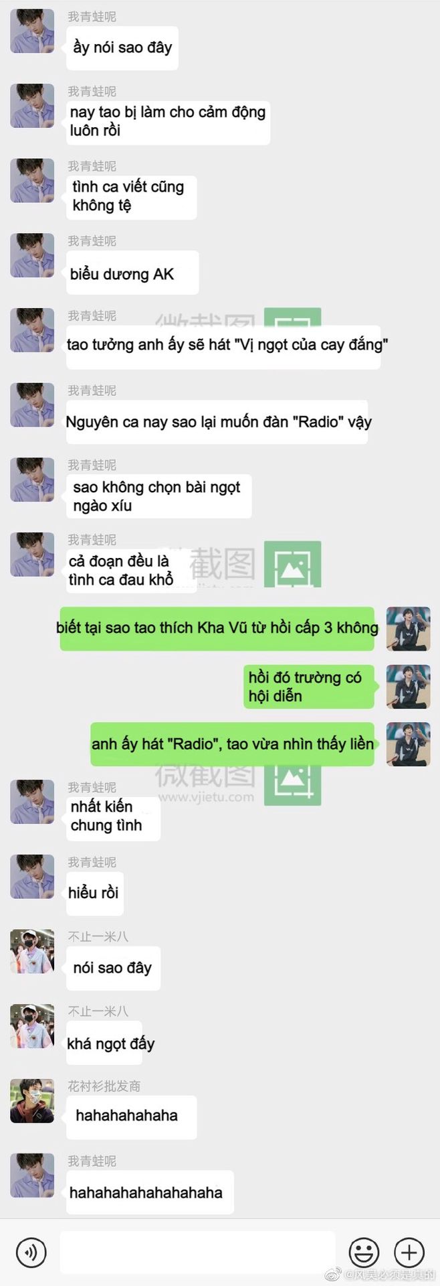The height and width of the screenshot is (1286, 440).
Task: Tap the voice message icon
Action: click(31, 1252)
